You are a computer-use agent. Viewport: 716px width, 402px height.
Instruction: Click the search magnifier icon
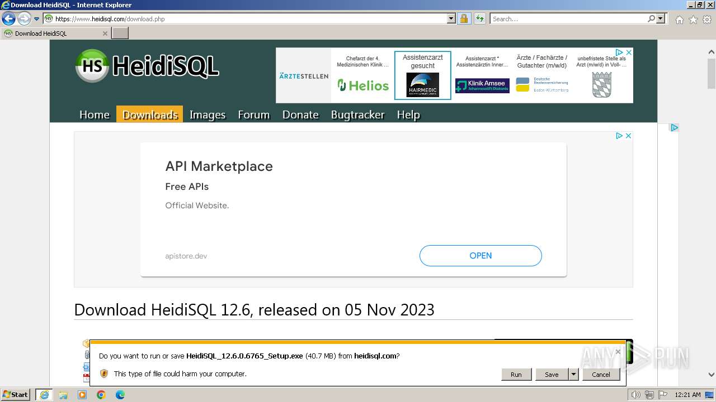[651, 19]
